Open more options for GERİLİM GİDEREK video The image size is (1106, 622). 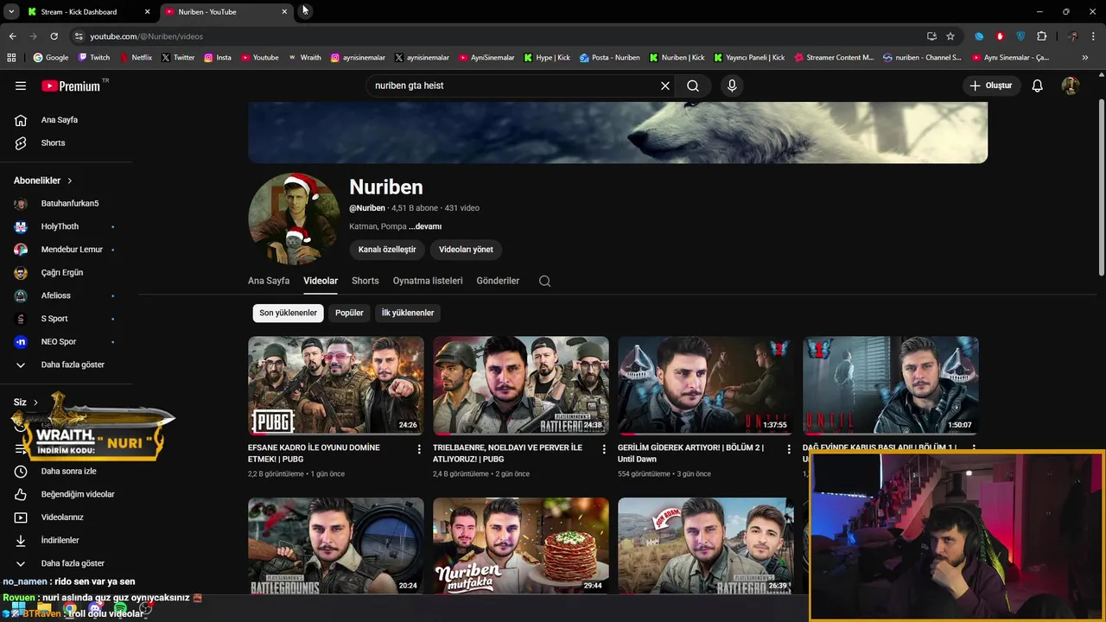pyautogui.click(x=789, y=449)
